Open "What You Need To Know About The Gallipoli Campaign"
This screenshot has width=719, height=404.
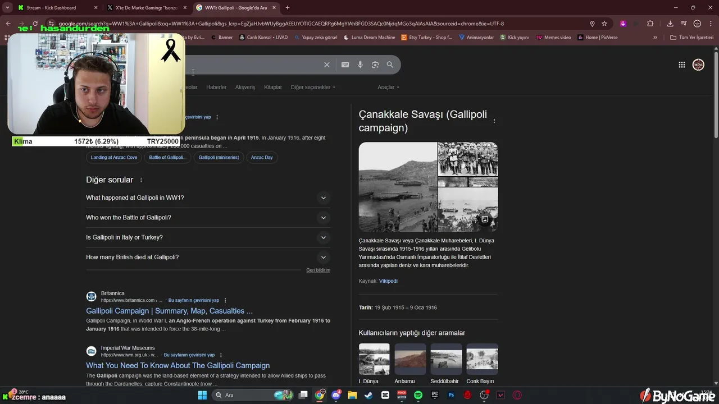[178, 365]
